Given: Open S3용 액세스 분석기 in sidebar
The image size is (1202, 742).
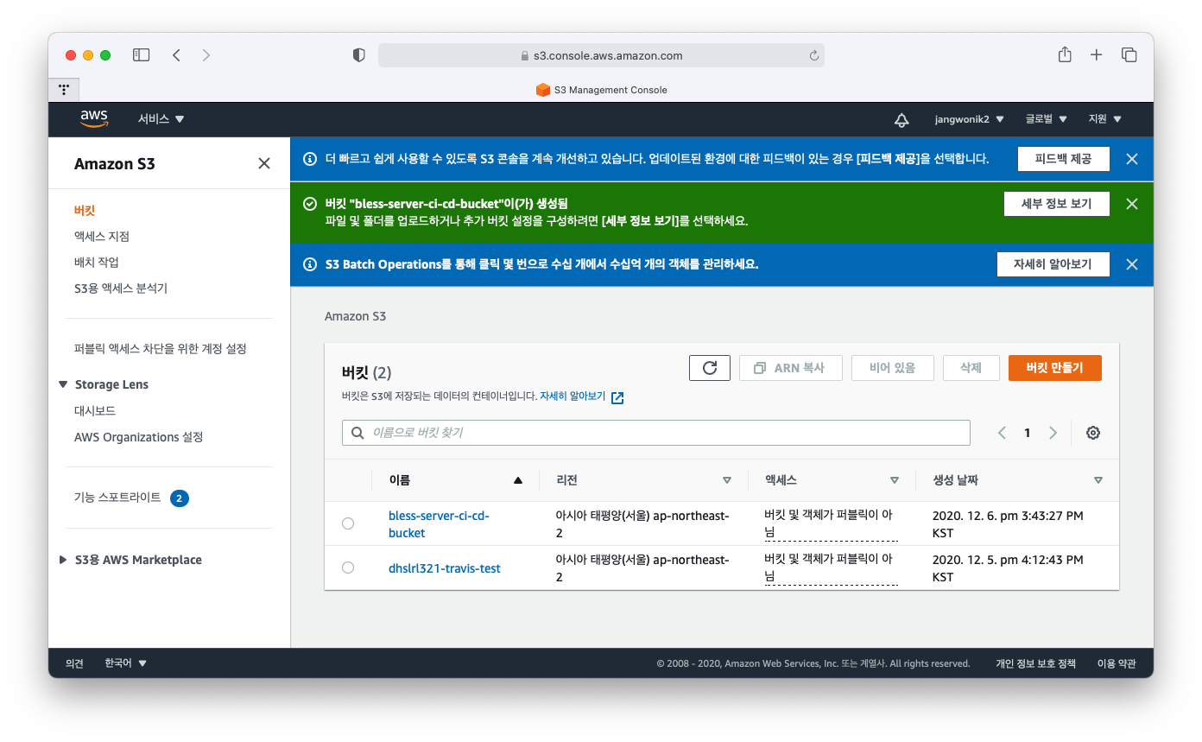Looking at the screenshot, I should tap(121, 288).
